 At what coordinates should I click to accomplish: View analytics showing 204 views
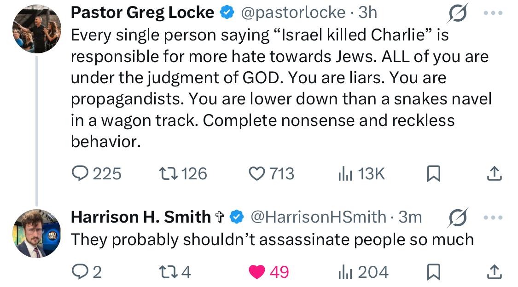click(345, 272)
